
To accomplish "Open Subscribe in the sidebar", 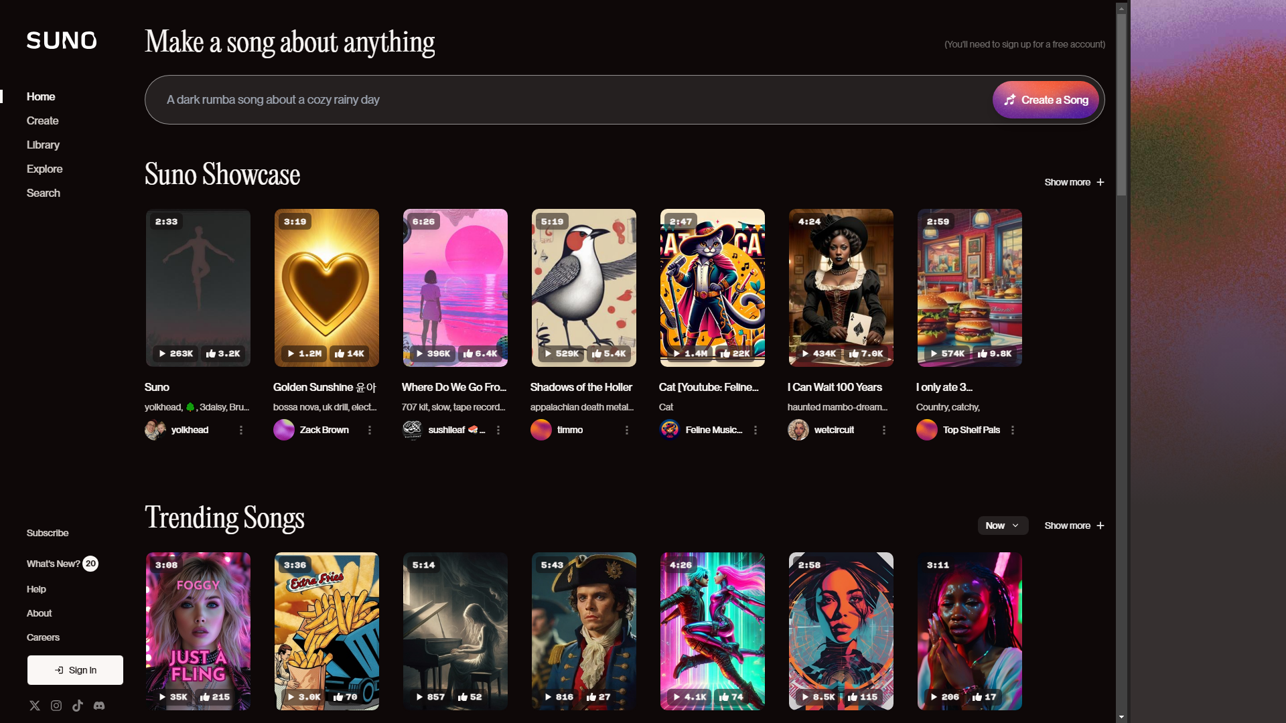I will [48, 533].
